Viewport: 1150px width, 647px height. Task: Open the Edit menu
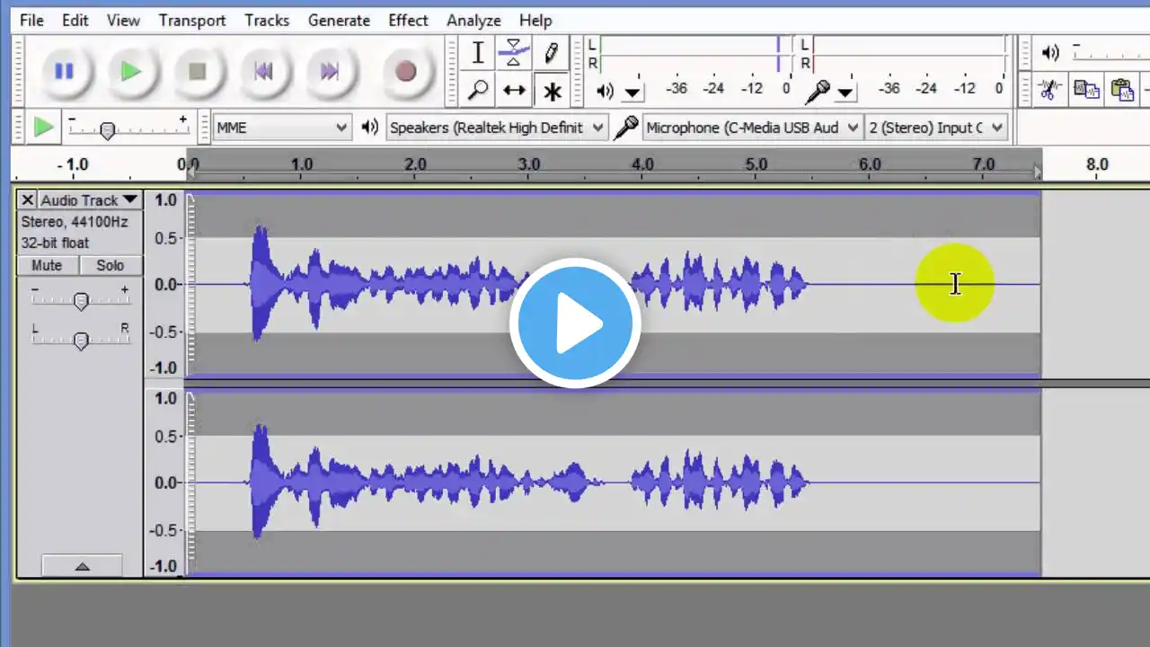pos(75,20)
